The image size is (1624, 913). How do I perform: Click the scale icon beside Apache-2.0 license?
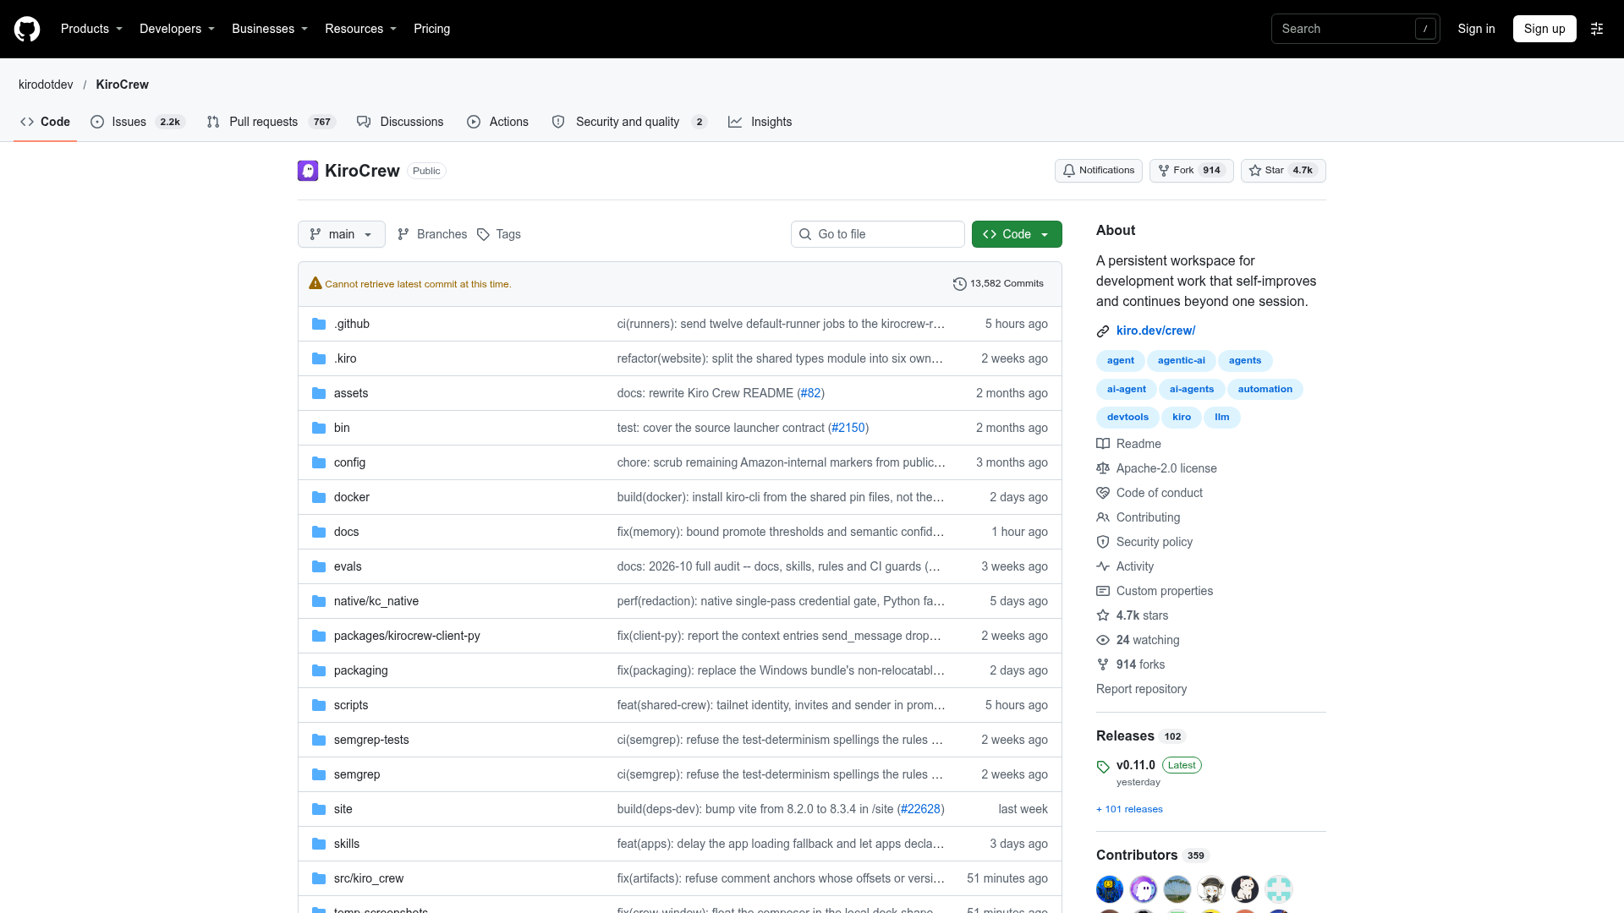[1103, 468]
